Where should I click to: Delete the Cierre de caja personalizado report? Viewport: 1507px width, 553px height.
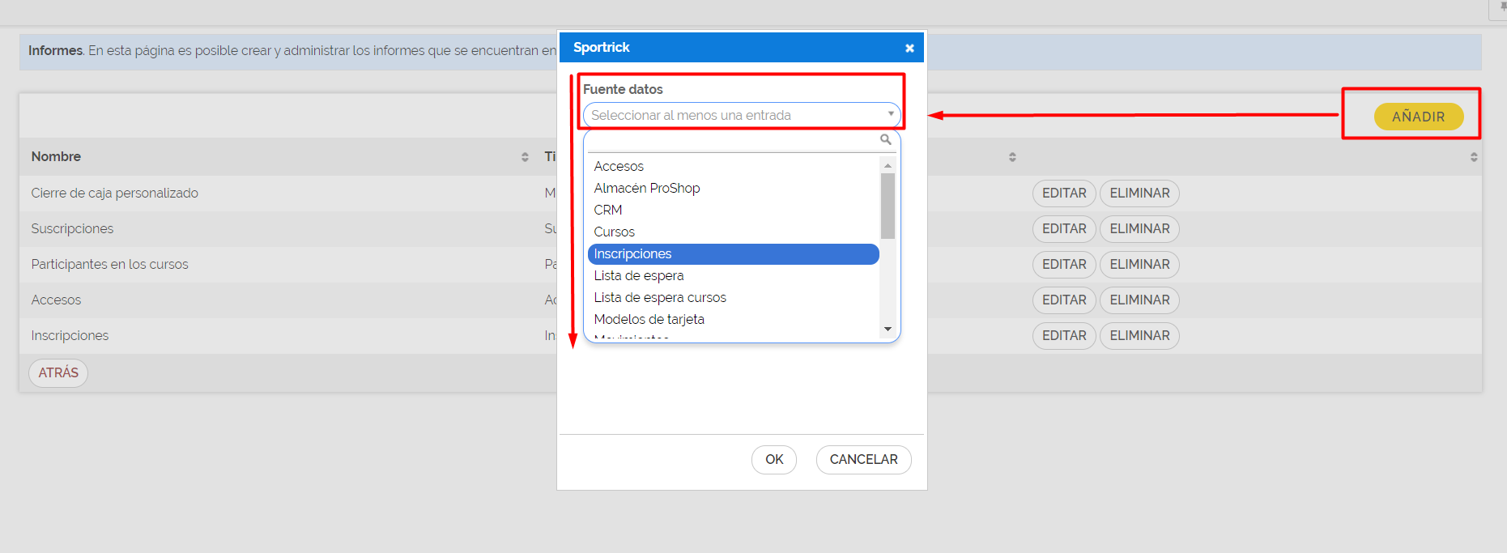(1139, 194)
